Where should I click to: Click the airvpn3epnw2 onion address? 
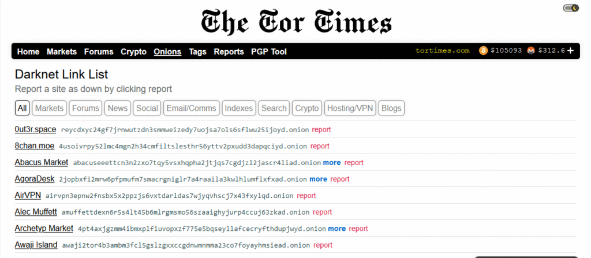(x=169, y=196)
